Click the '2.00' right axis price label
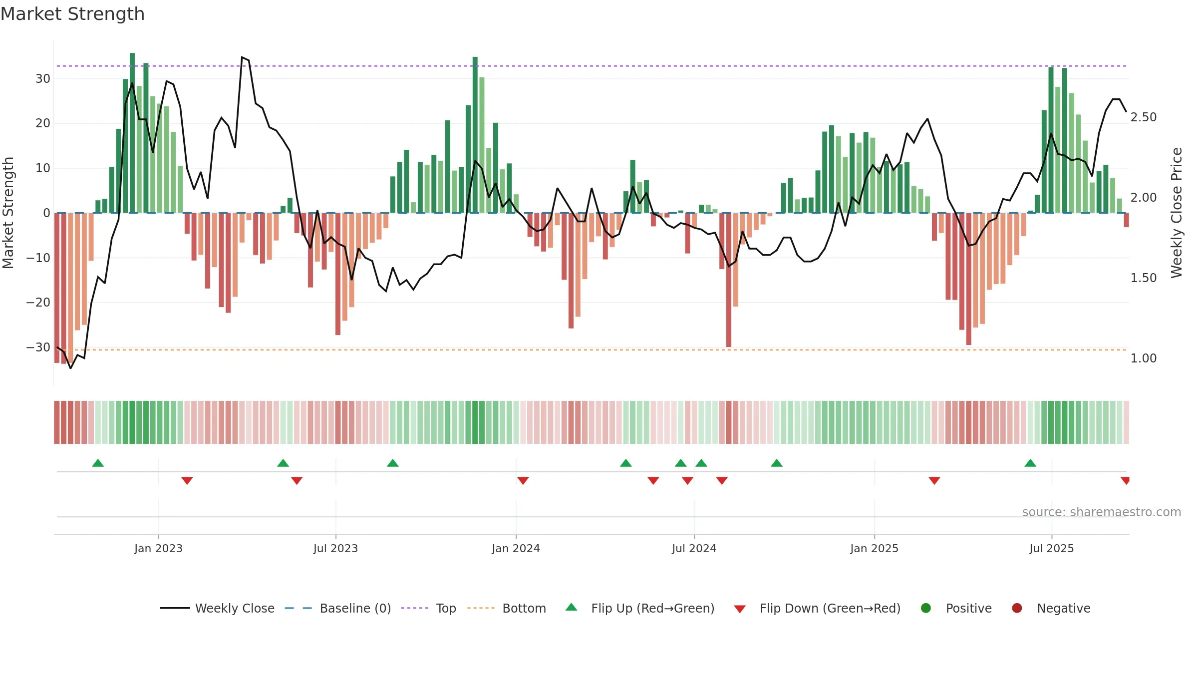Viewport: 1198px width, 674px height. coord(1144,198)
